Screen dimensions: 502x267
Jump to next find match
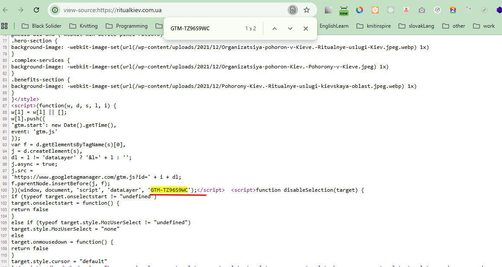(290, 29)
